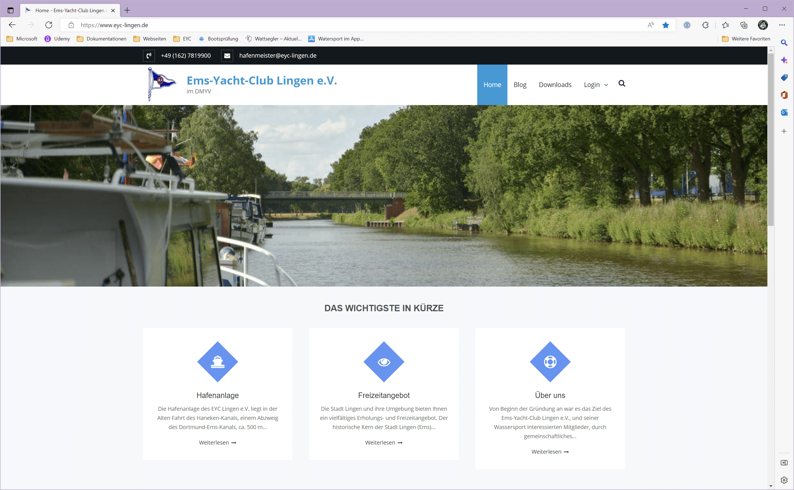Click the hafenmeister@eyc-lingen.de email link
This screenshot has height=490, width=794.
click(x=278, y=56)
